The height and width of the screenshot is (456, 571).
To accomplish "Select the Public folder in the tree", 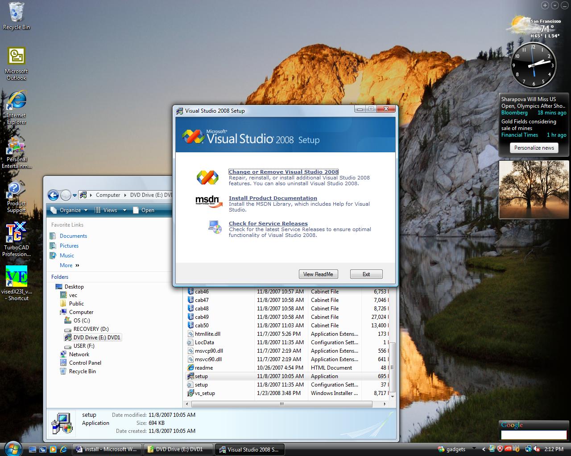I will 76,304.
